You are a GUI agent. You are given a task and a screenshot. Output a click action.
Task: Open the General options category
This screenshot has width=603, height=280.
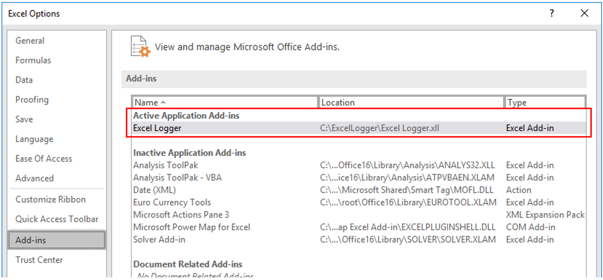pos(30,41)
